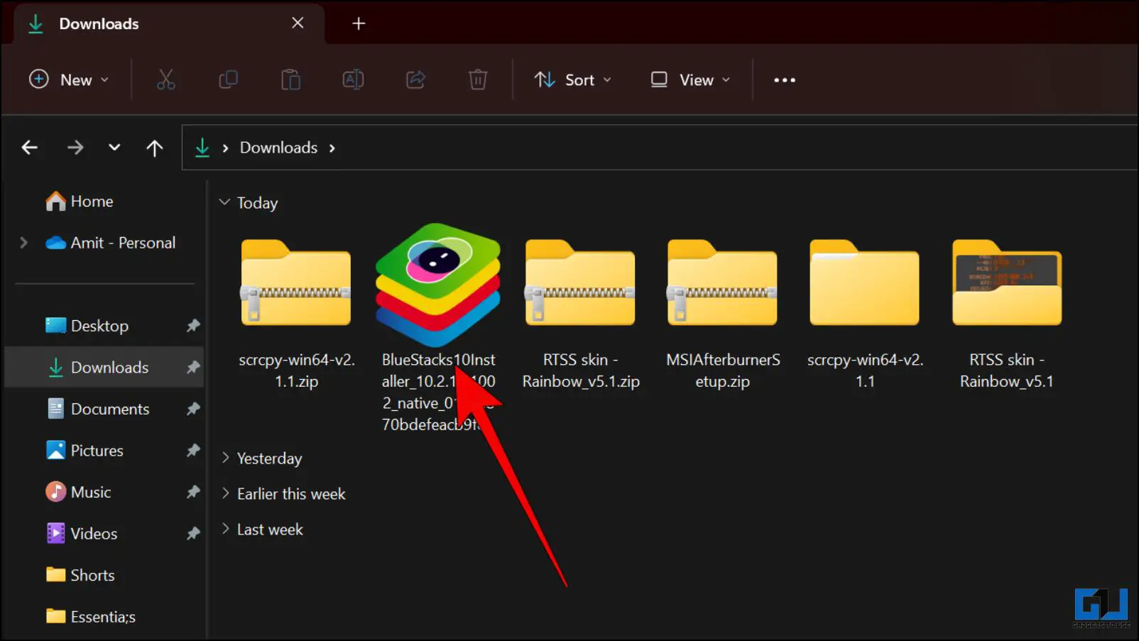Select RTSS skin - Rainbow_v5.1.zip archive icon
The image size is (1139, 641).
pos(580,283)
